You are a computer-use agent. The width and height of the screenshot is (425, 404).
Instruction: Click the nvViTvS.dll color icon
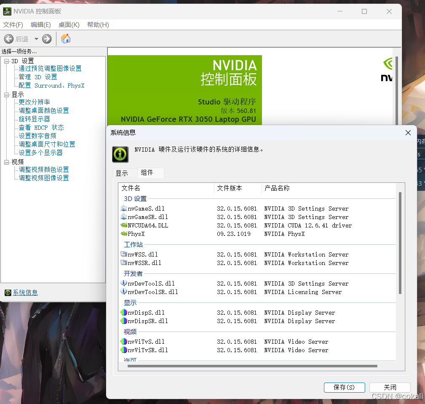[x=123, y=341]
